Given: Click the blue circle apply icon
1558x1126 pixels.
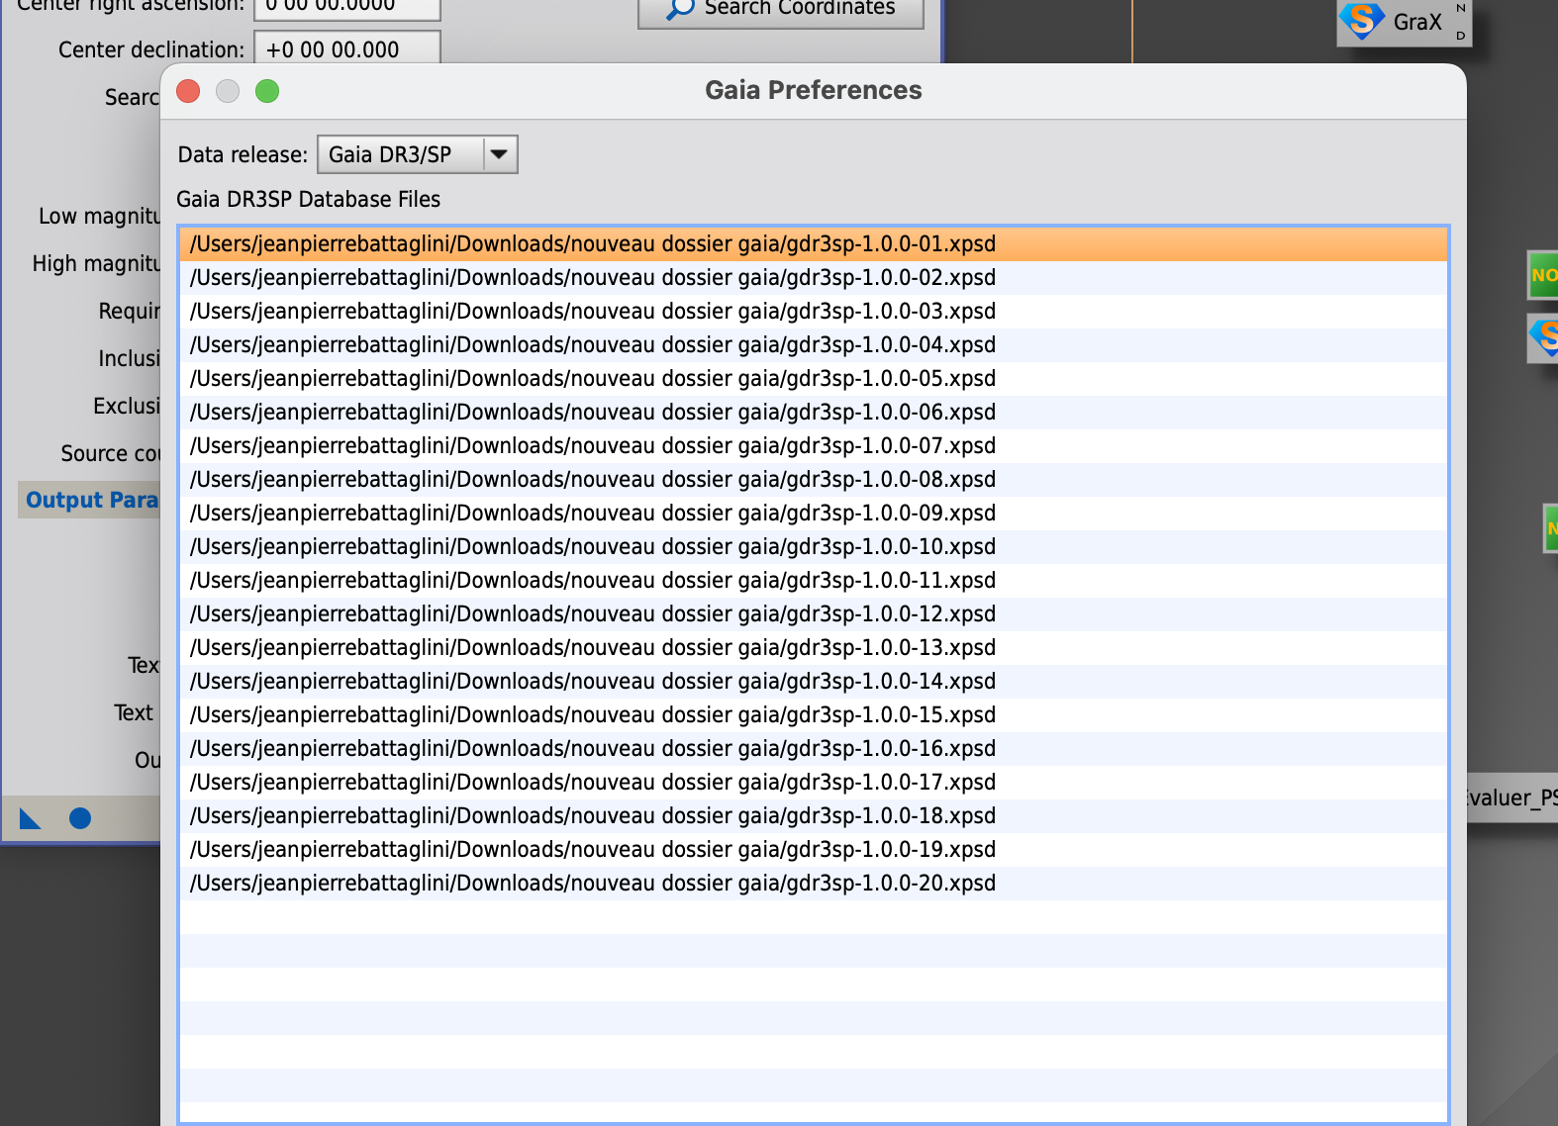Looking at the screenshot, I should tap(80, 818).
